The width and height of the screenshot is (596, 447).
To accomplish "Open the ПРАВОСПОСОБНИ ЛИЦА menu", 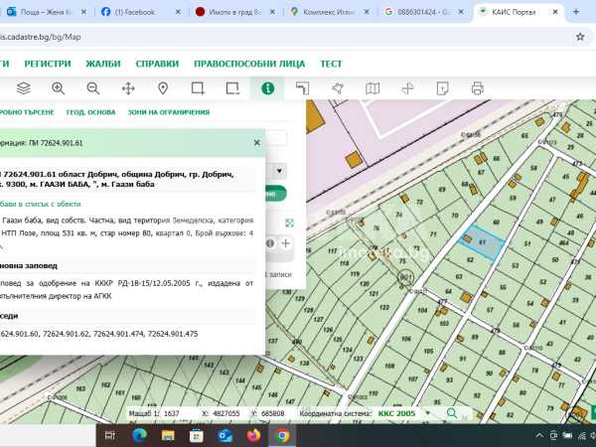I will tap(249, 63).
